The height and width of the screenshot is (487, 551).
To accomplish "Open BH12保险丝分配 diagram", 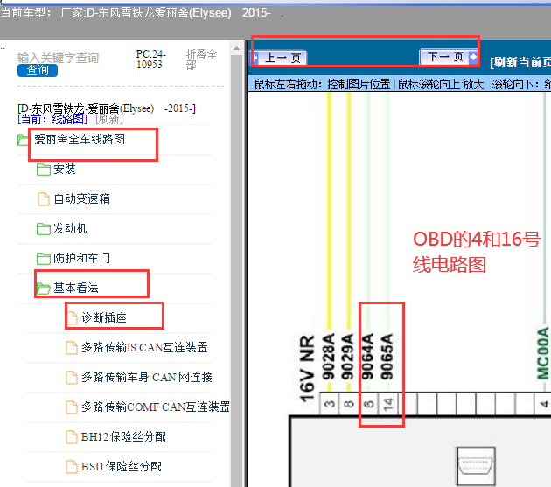I will point(123,437).
